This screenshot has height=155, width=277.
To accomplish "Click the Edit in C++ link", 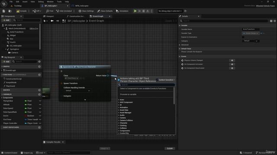I will pos(34,28).
